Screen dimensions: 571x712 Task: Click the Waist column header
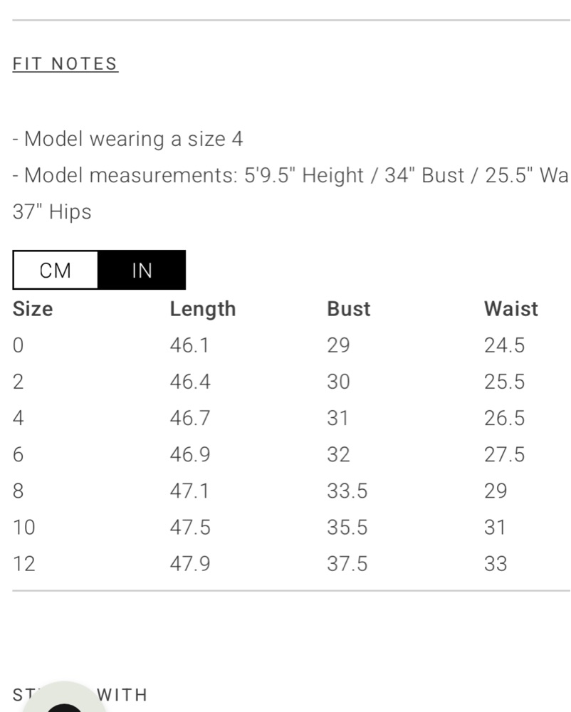[511, 309]
